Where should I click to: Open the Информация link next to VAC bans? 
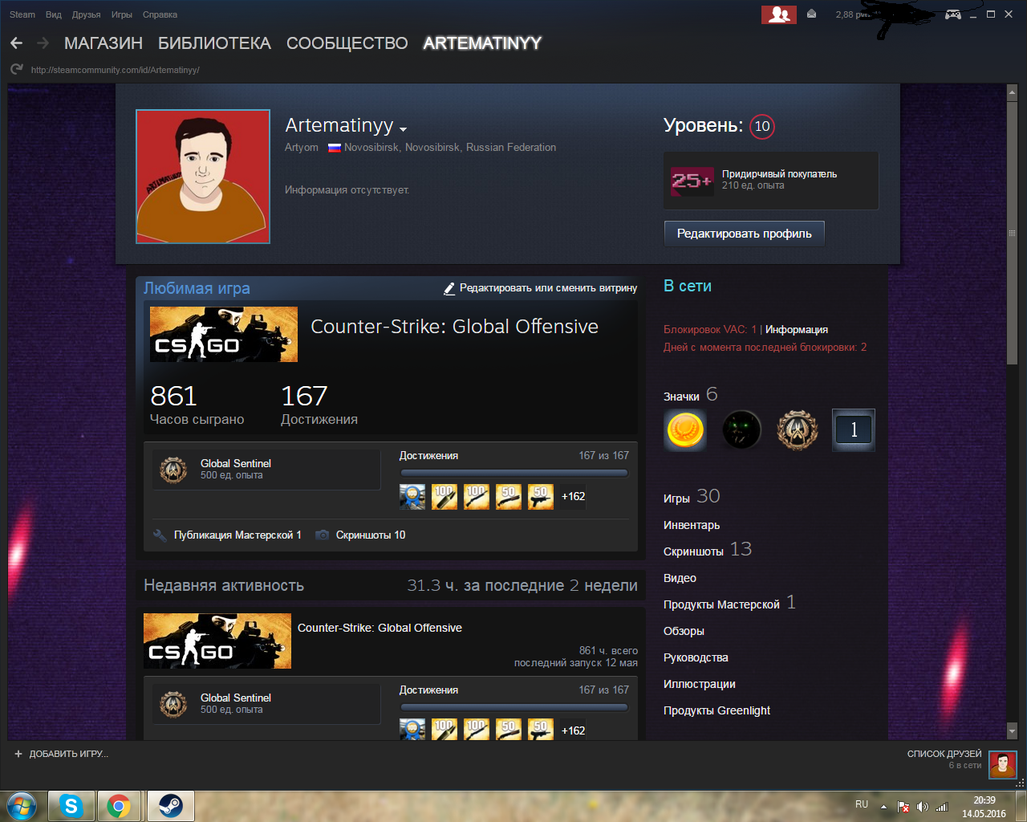(797, 330)
